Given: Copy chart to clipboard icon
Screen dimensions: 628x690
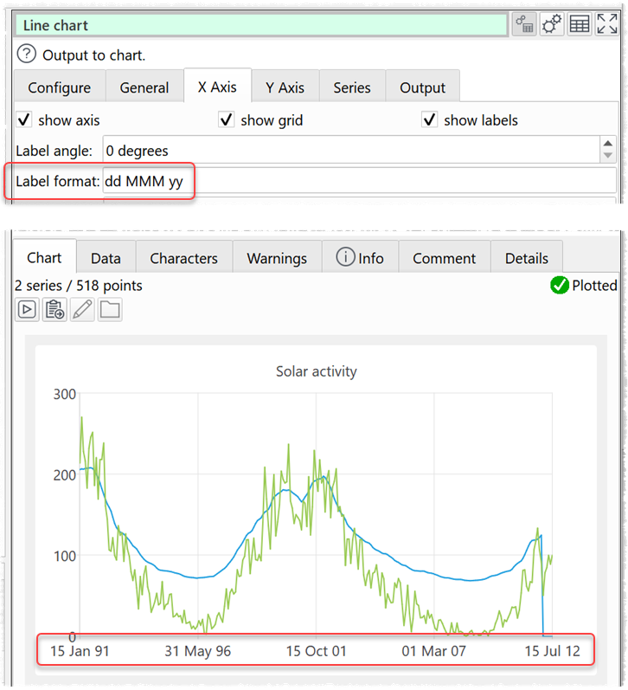Looking at the screenshot, I should click(x=54, y=310).
